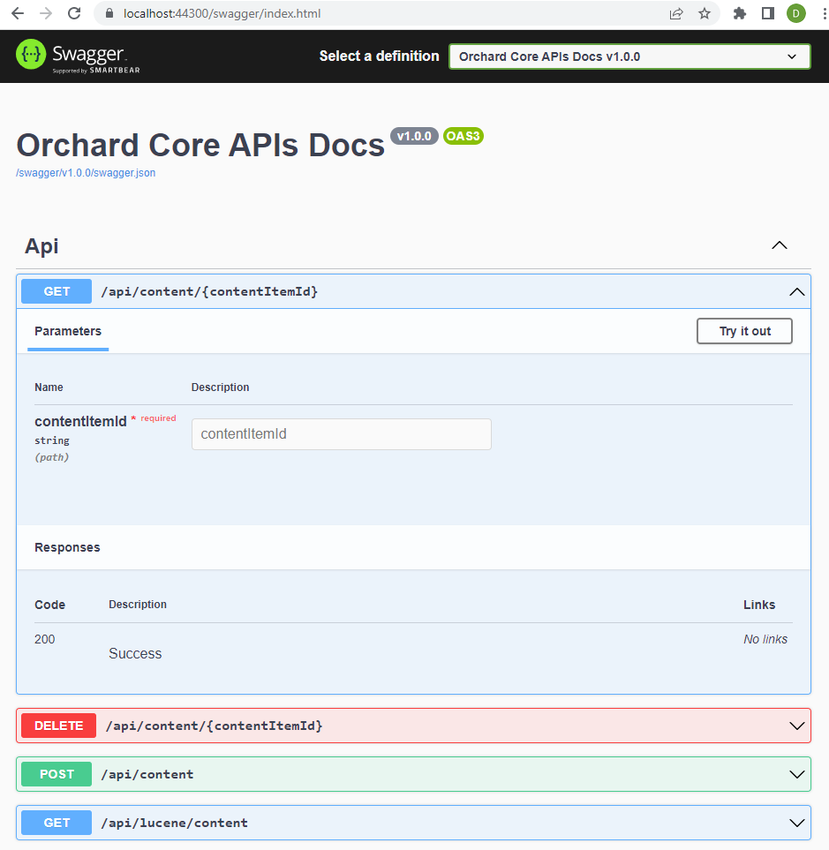The image size is (829, 850).
Task: Click the red DELETE method badge
Action: click(x=58, y=726)
